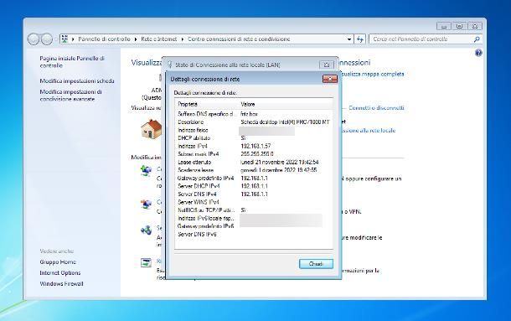Click the Control Panel icon in address bar
Viewport: 511px width, 321px height.
coord(65,39)
